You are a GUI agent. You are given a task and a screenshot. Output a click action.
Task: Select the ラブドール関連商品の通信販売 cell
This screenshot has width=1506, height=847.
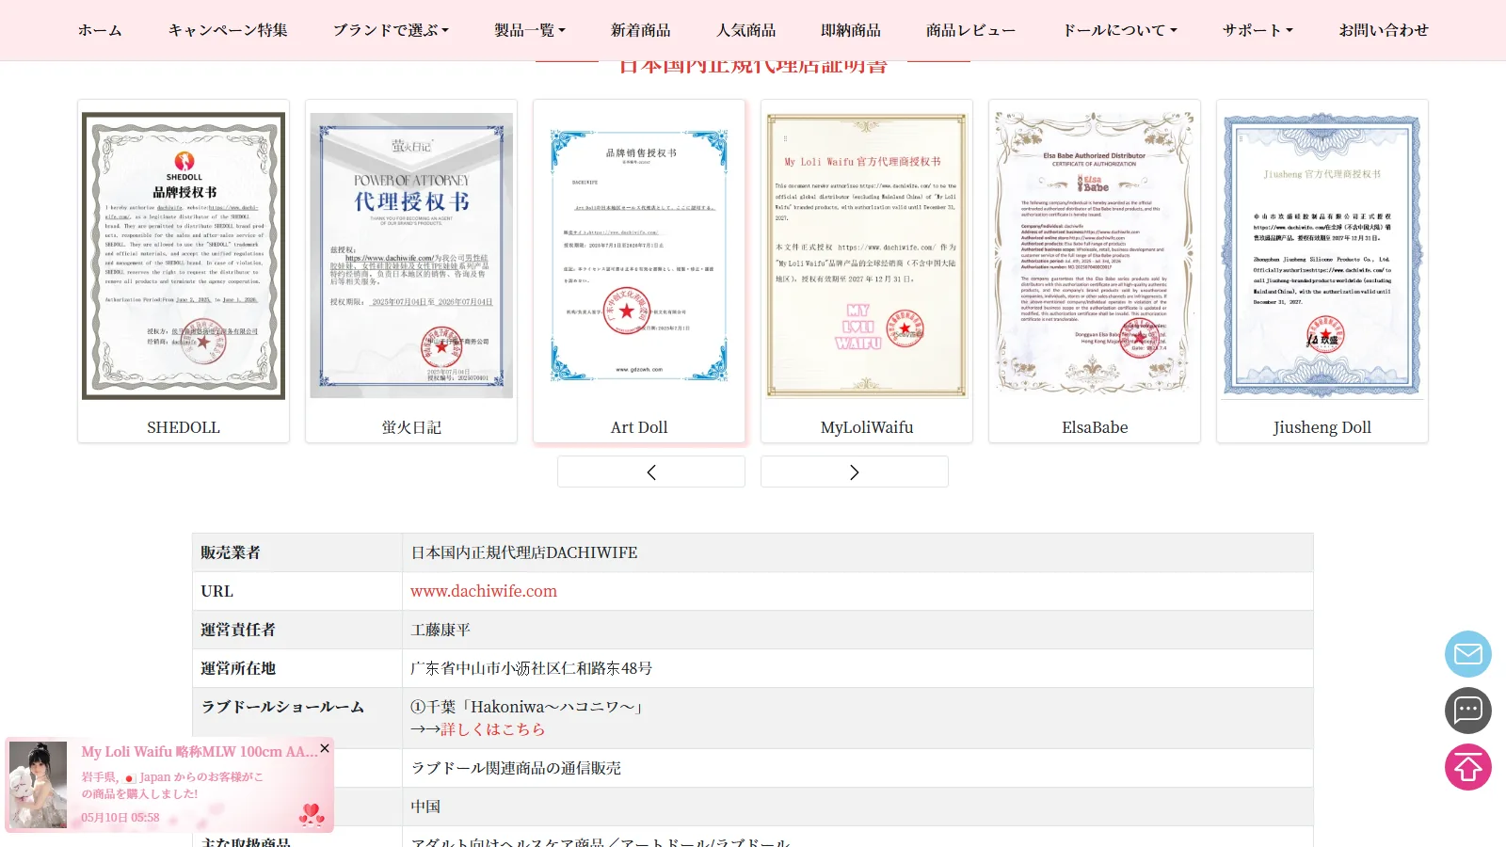click(857, 768)
